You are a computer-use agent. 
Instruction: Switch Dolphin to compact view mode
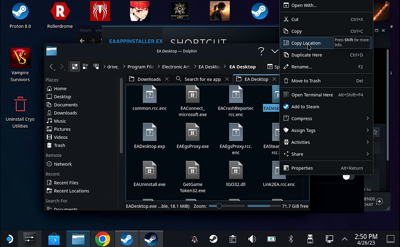pos(85,67)
